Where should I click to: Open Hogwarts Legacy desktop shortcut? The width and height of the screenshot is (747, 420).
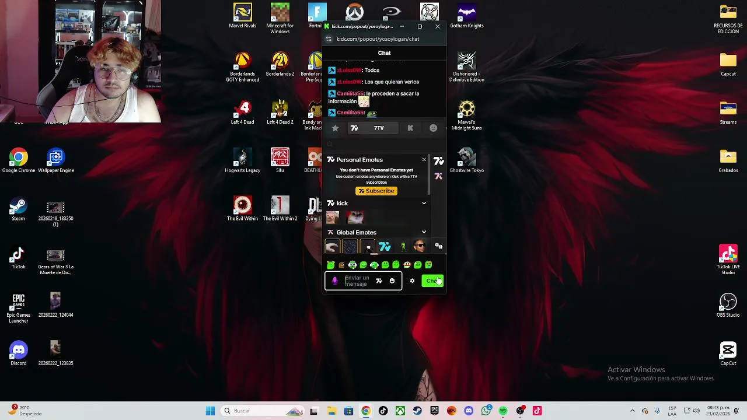[x=242, y=160]
